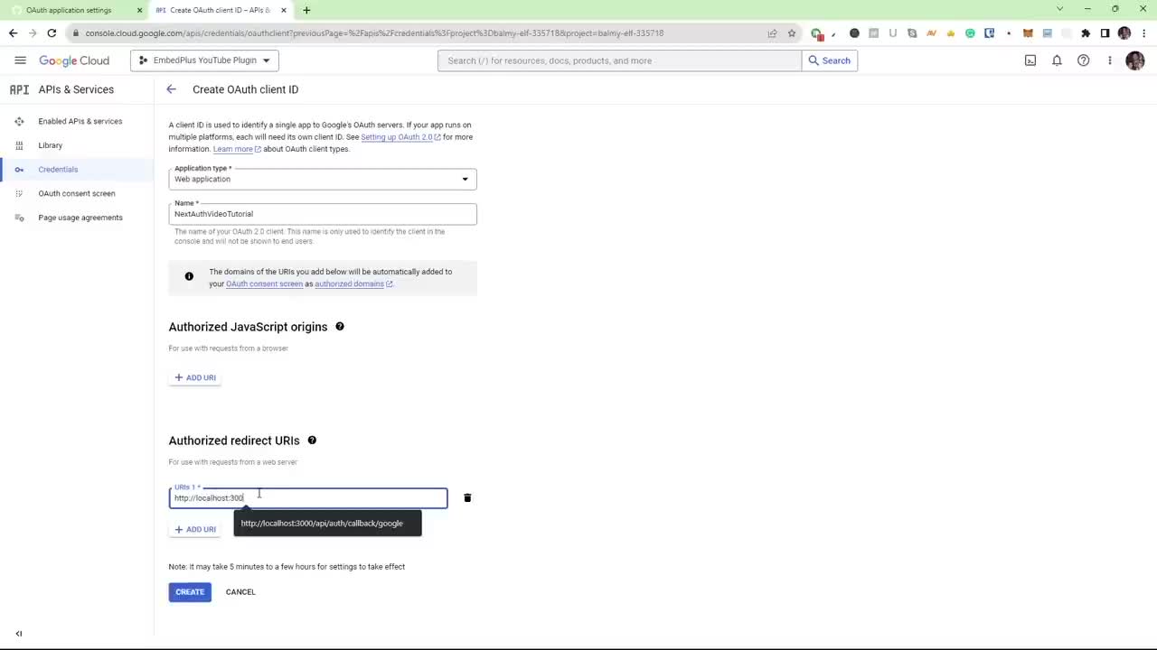This screenshot has width=1157, height=650.
Task: Close the Create OAuth client ID tab
Action: coord(284,10)
